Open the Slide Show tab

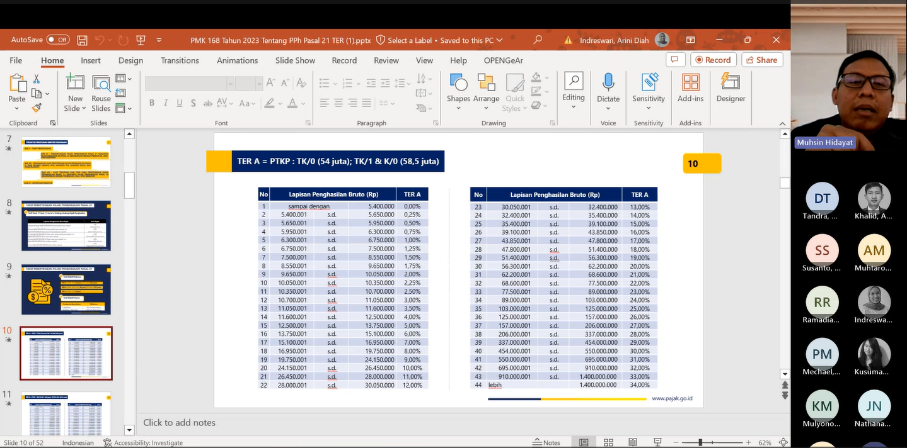coord(295,60)
